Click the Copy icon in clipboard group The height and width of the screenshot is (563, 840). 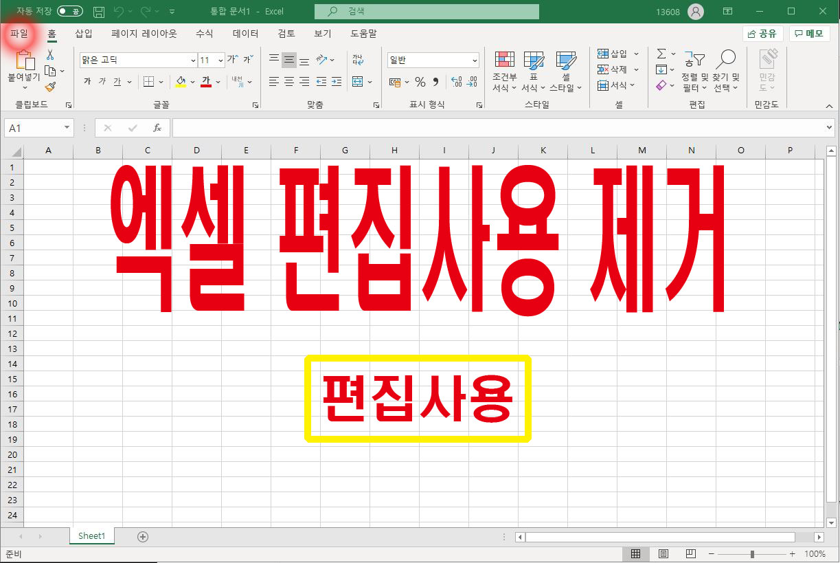tap(50, 71)
